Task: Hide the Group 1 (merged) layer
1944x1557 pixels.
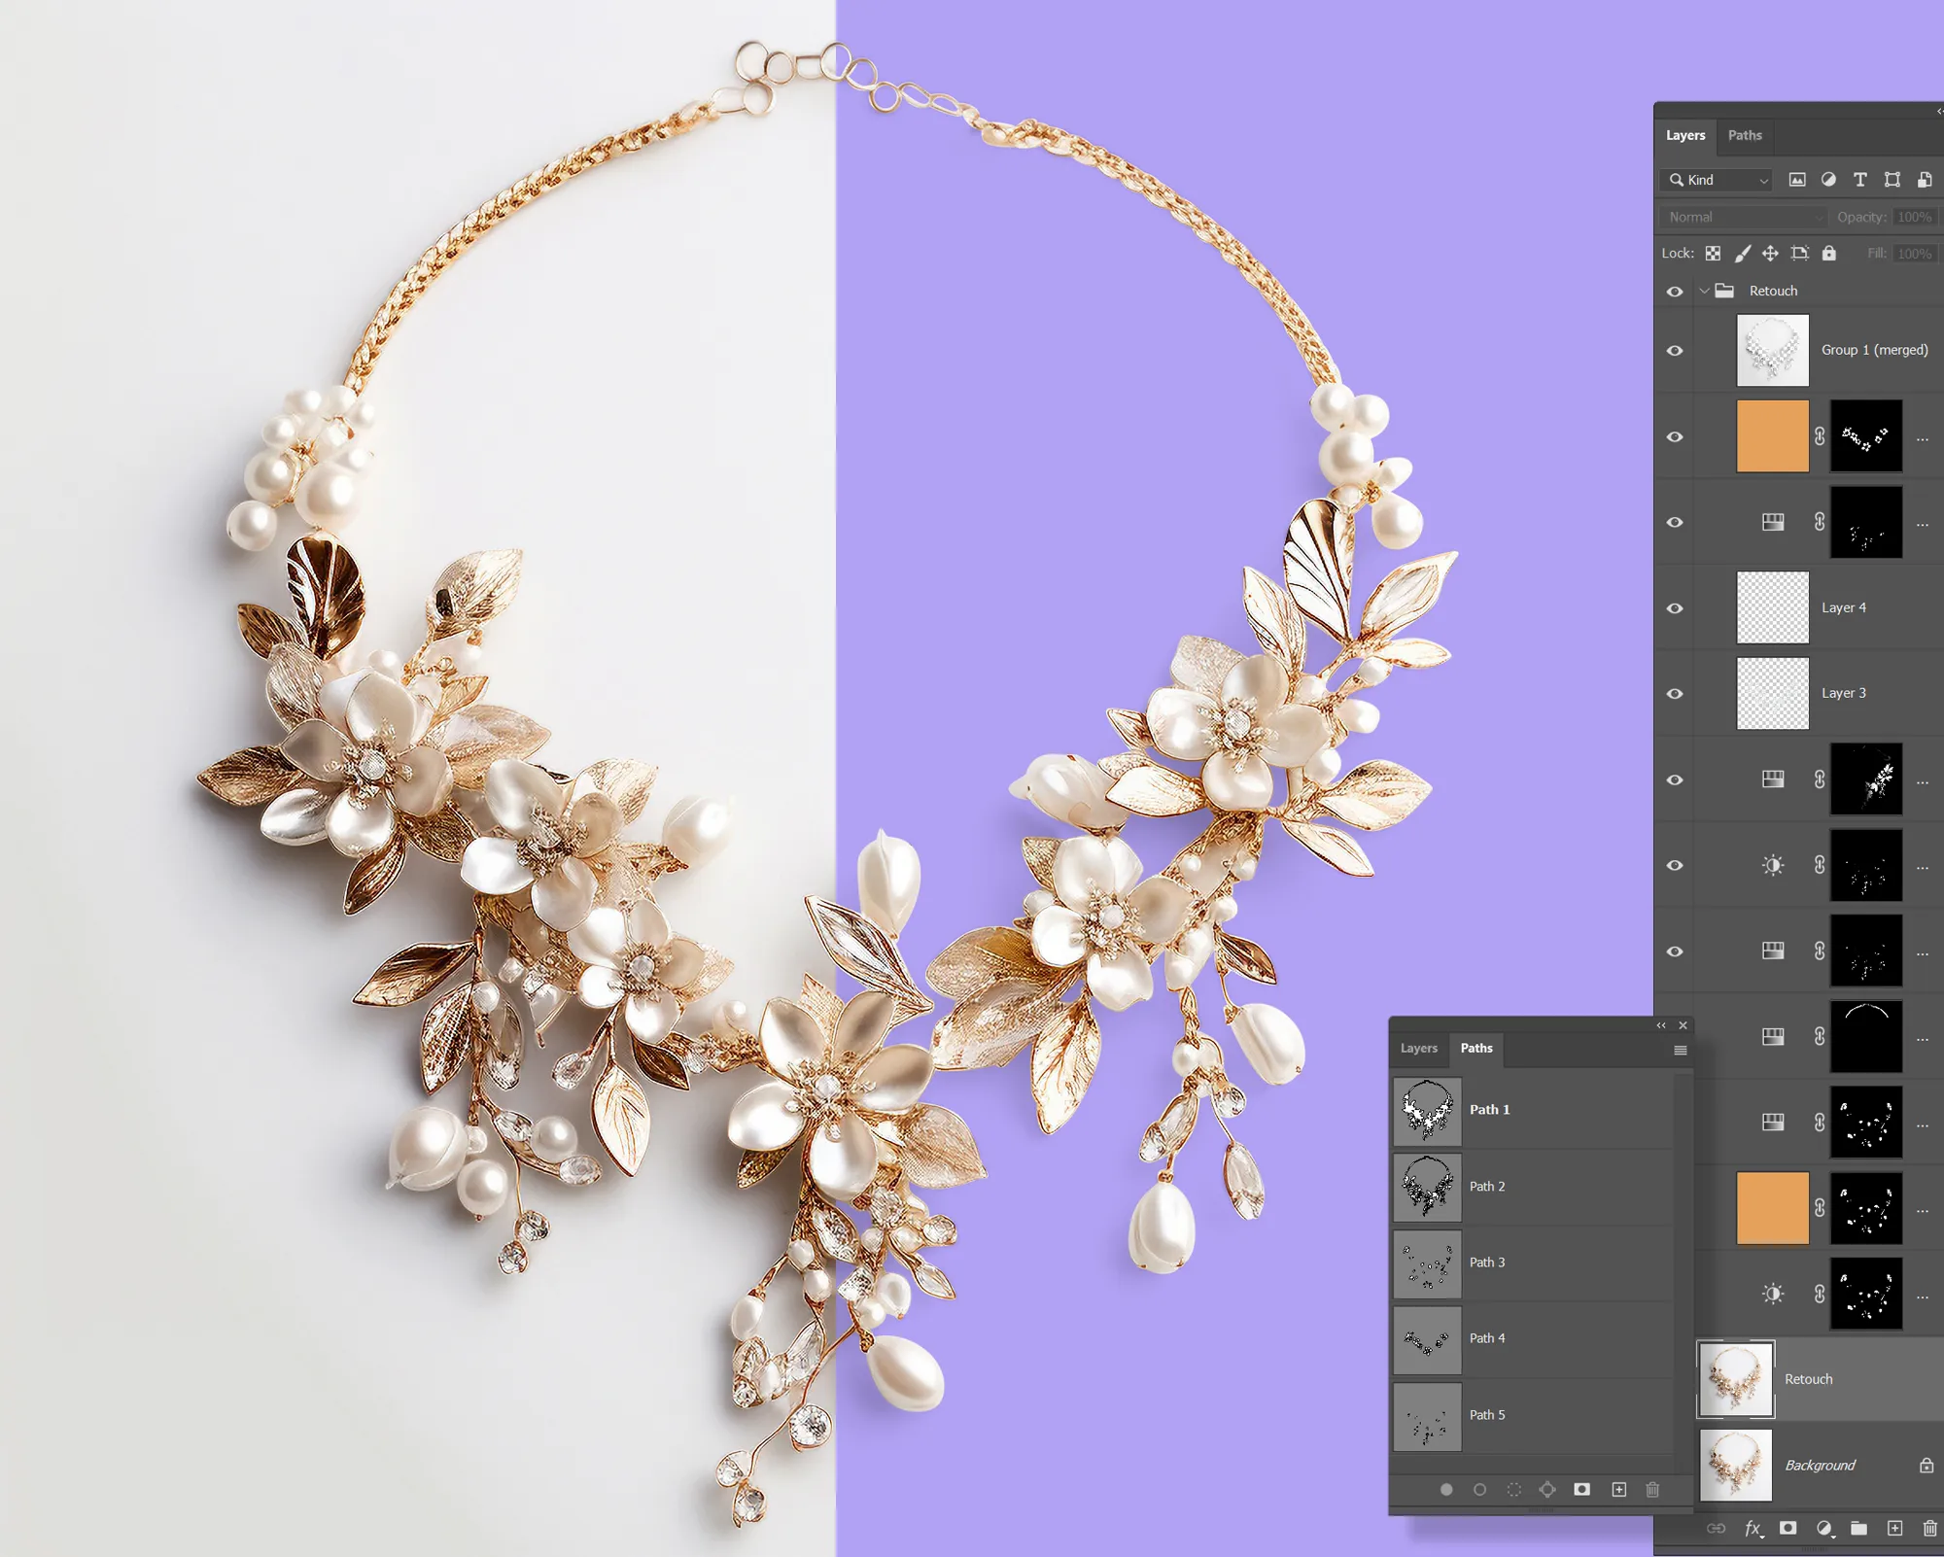Action: click(1675, 351)
